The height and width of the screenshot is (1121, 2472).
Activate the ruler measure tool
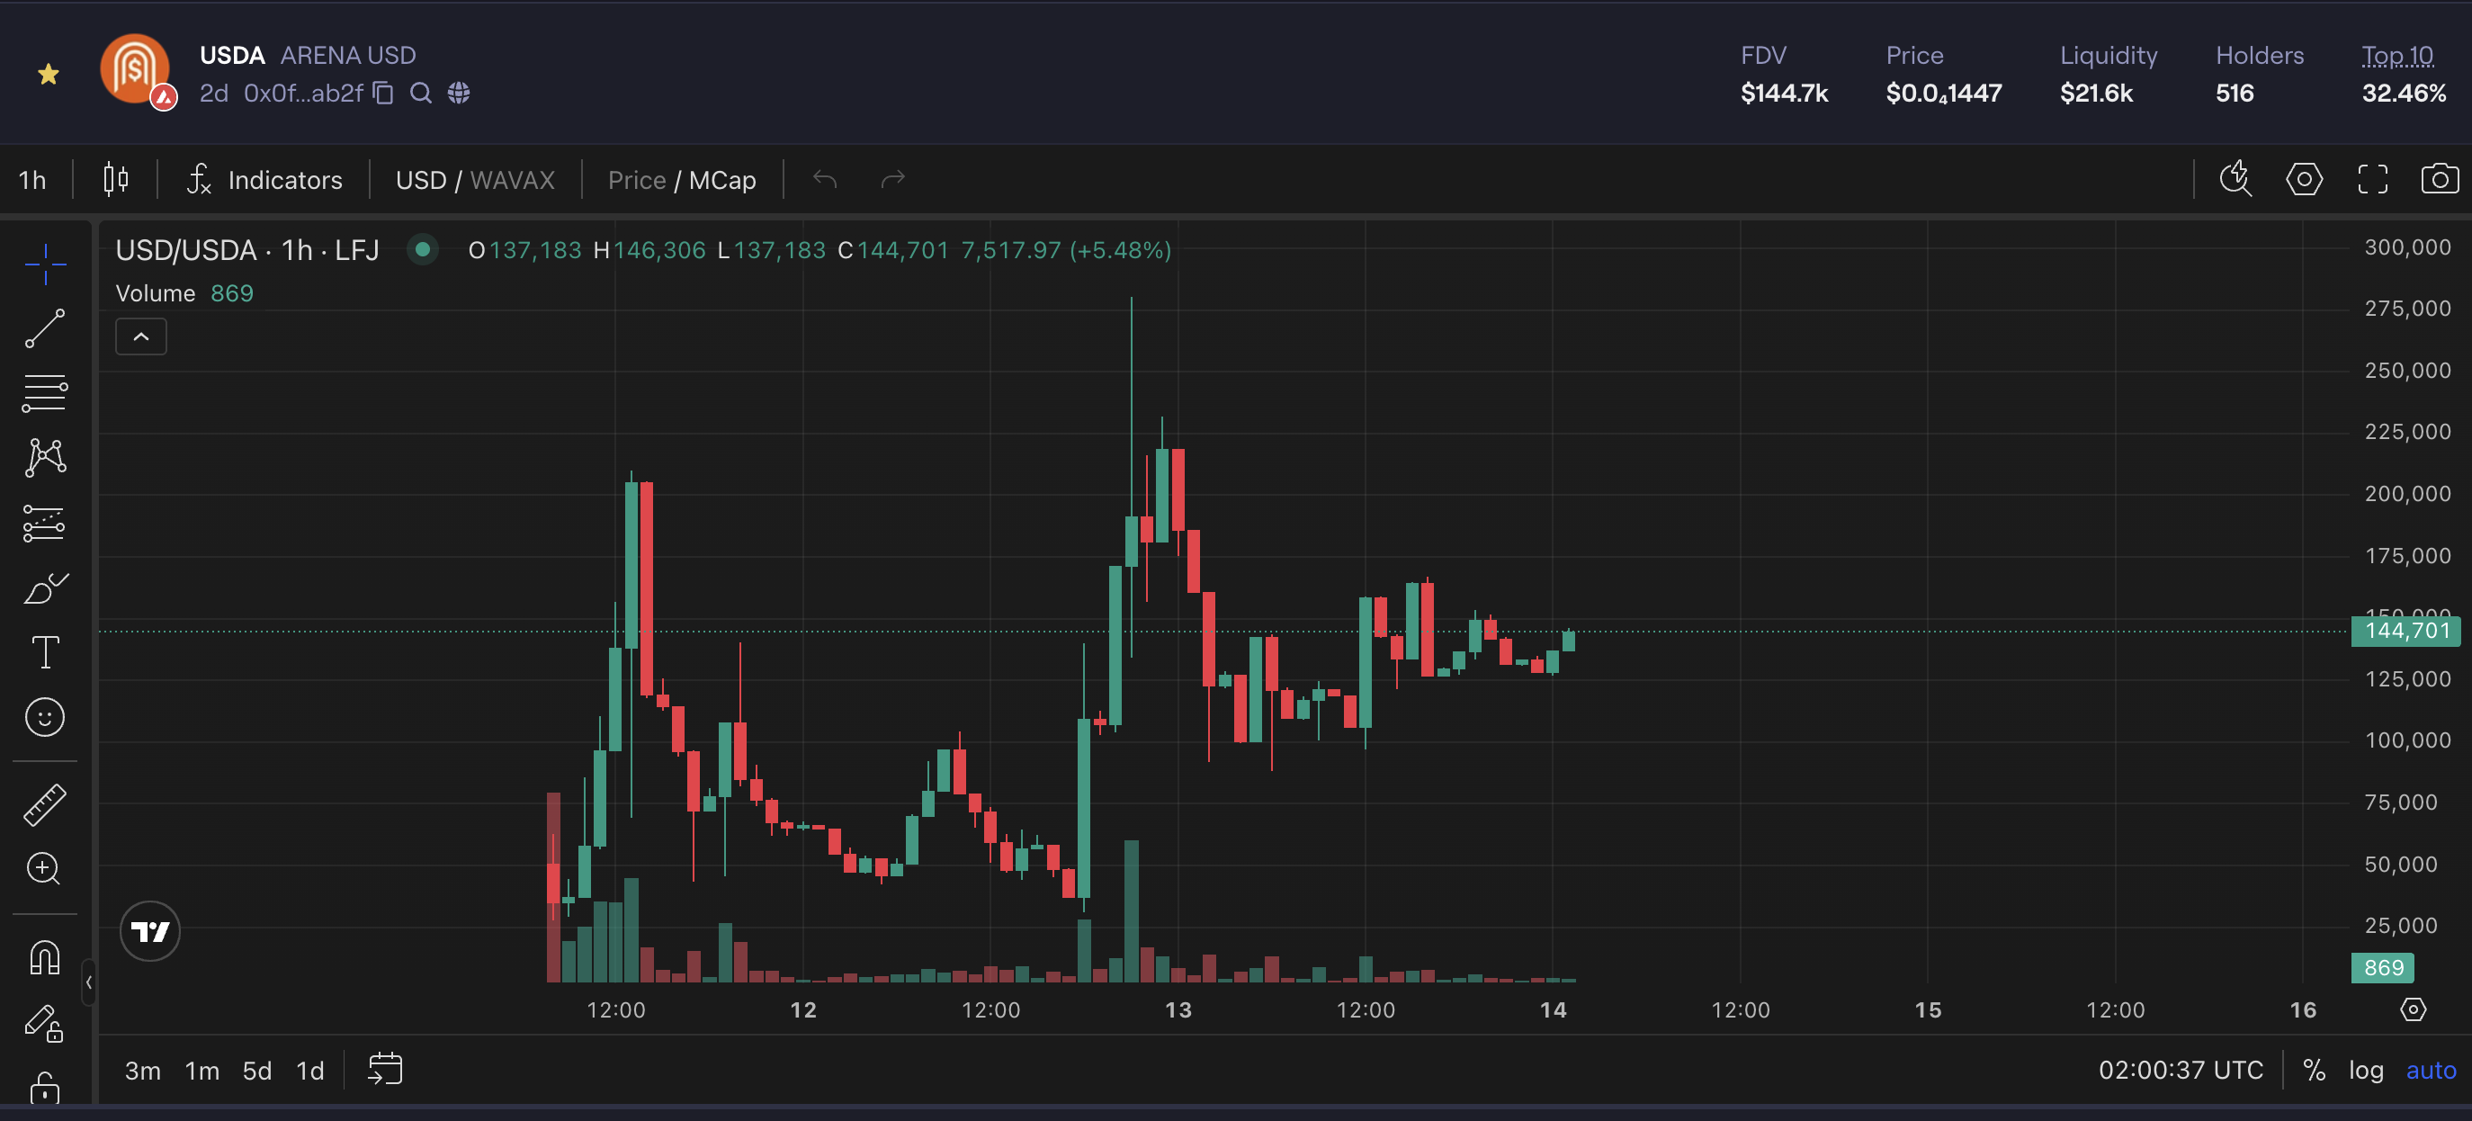coord(44,804)
